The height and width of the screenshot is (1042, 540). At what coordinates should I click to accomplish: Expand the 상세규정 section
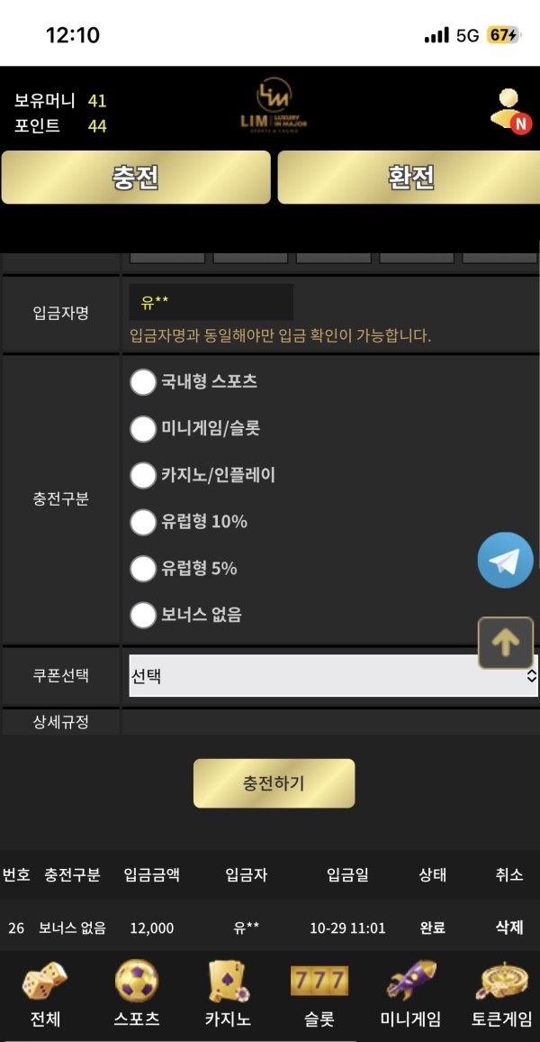(x=60, y=721)
